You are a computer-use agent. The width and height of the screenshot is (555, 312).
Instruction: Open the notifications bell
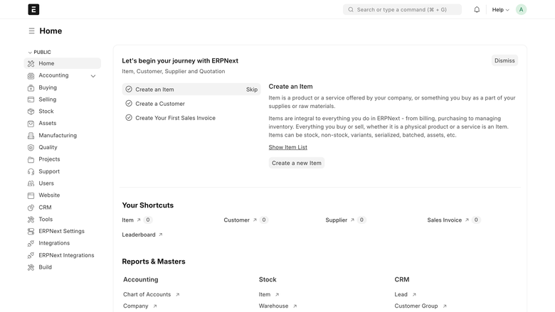click(477, 9)
